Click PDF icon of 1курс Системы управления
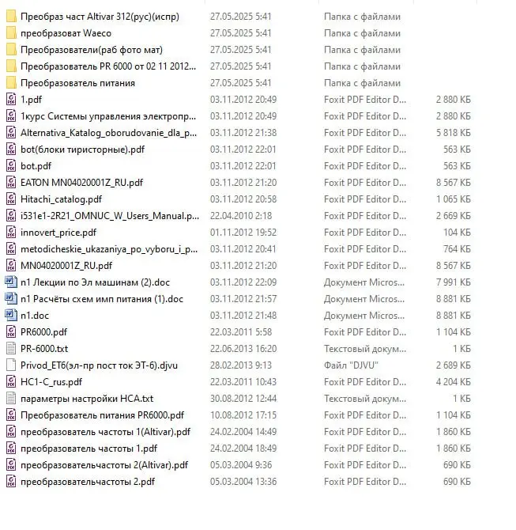This screenshot has width=516, height=530. point(11,115)
